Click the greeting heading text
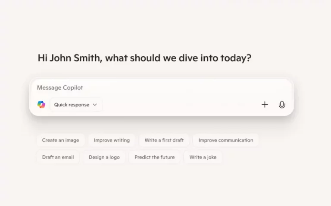The height and width of the screenshot is (206, 331). (x=144, y=58)
